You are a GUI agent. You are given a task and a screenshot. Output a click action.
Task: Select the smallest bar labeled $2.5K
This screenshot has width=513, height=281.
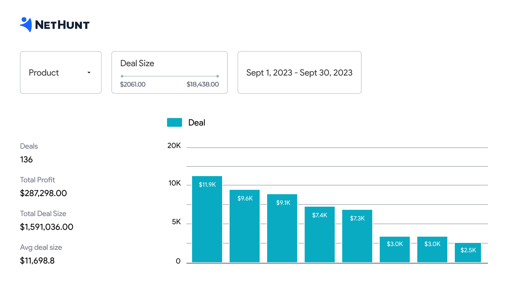click(468, 252)
